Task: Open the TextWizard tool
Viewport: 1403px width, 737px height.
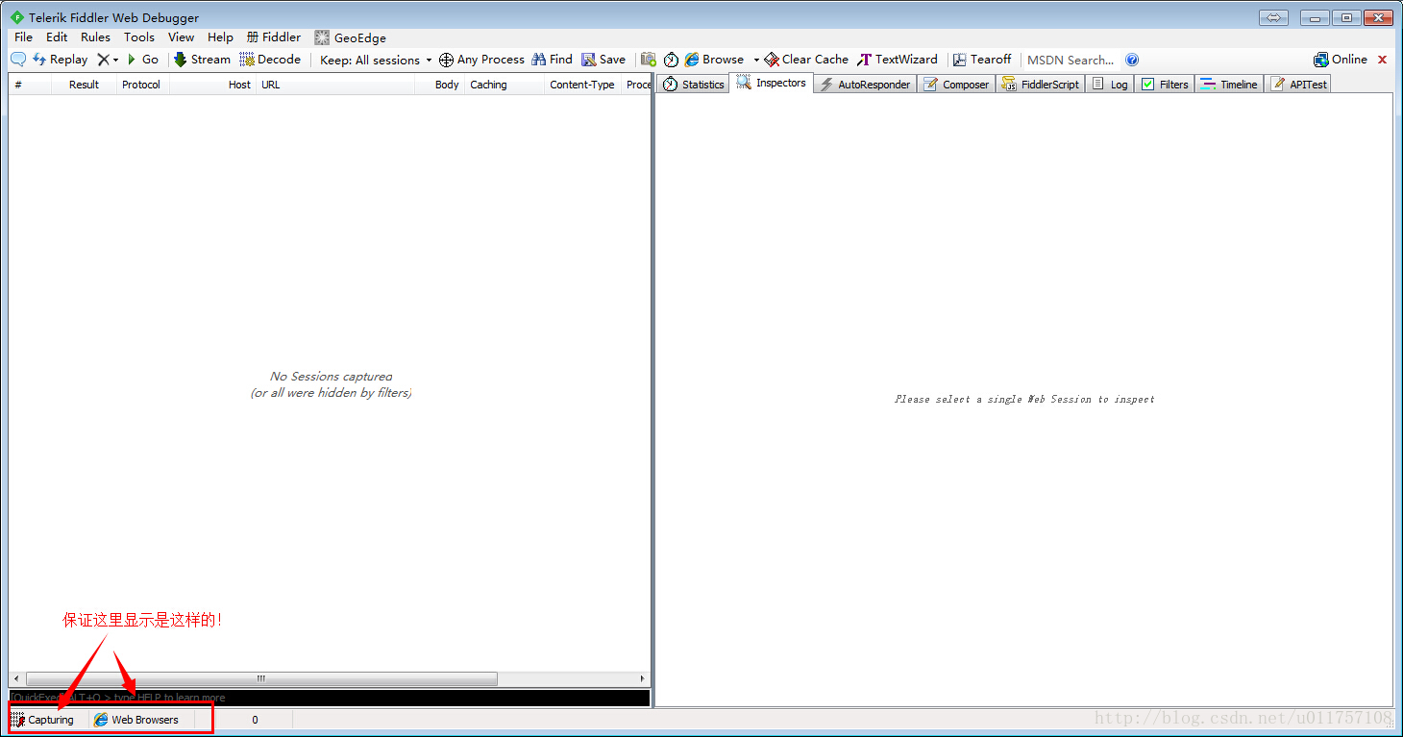Action: click(897, 60)
